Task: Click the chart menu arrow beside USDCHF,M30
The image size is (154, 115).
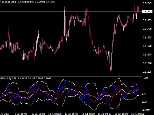Action: coord(1,2)
